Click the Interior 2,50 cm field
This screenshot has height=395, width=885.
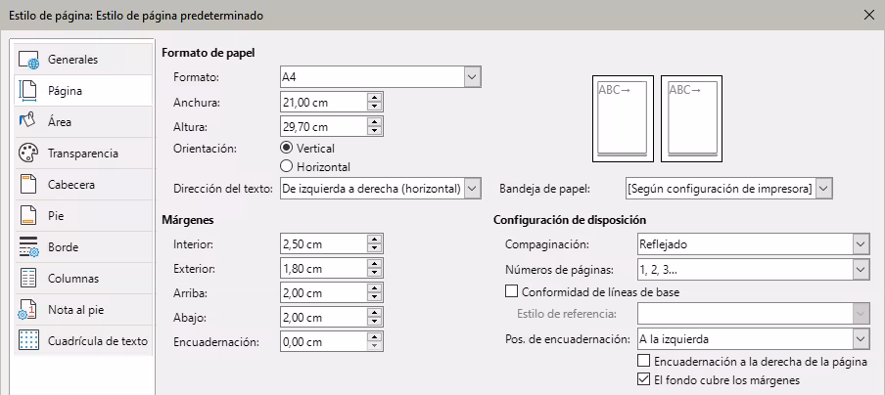coord(323,244)
